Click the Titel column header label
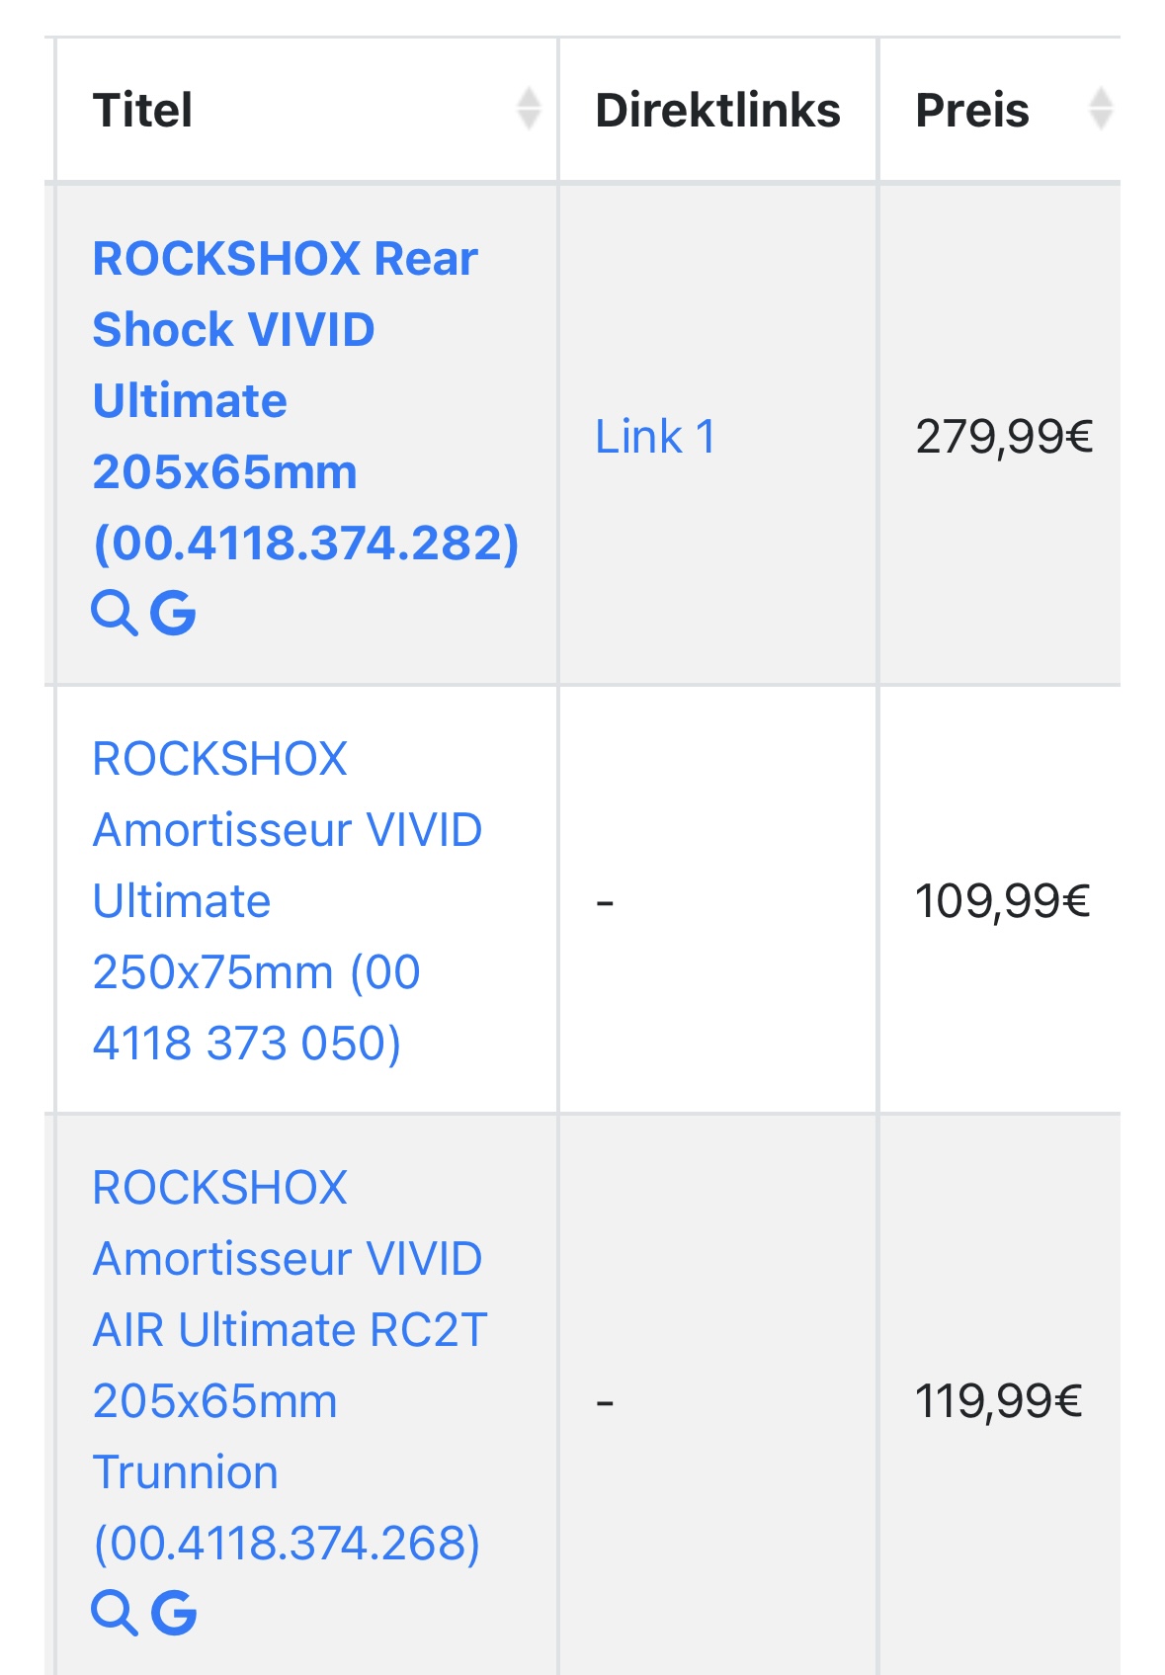The height and width of the screenshot is (1675, 1165). coord(142,110)
